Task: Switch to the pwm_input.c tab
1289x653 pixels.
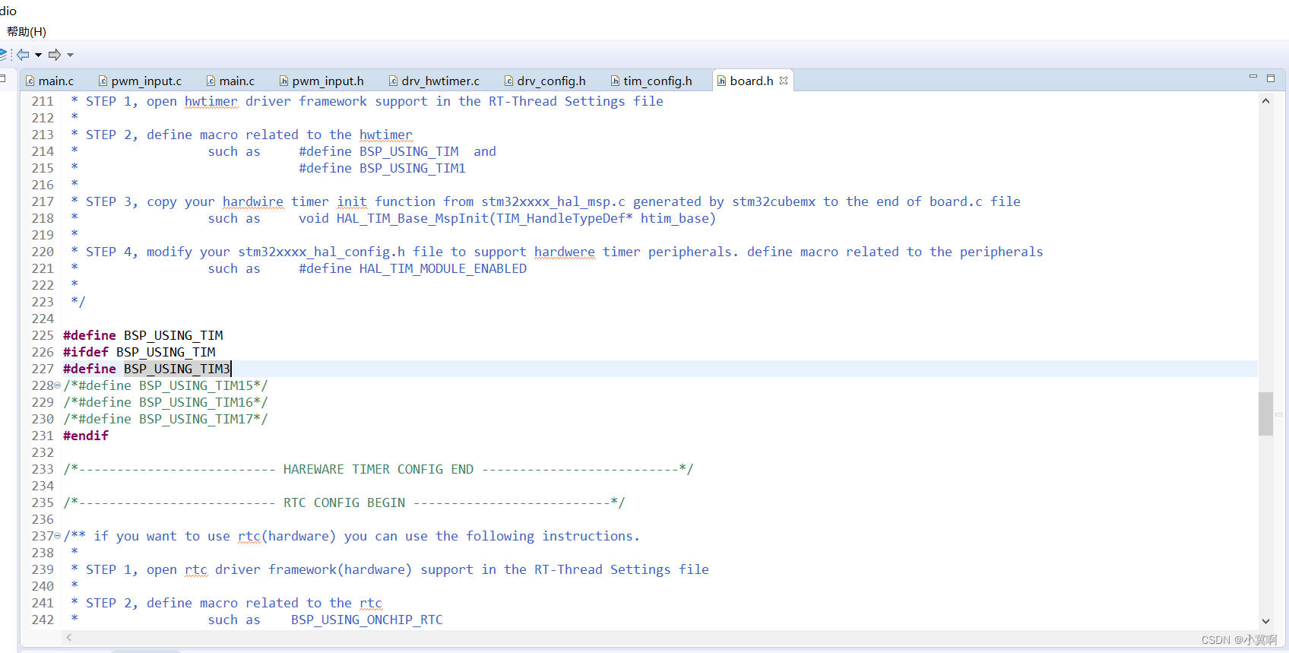Action: tap(141, 81)
